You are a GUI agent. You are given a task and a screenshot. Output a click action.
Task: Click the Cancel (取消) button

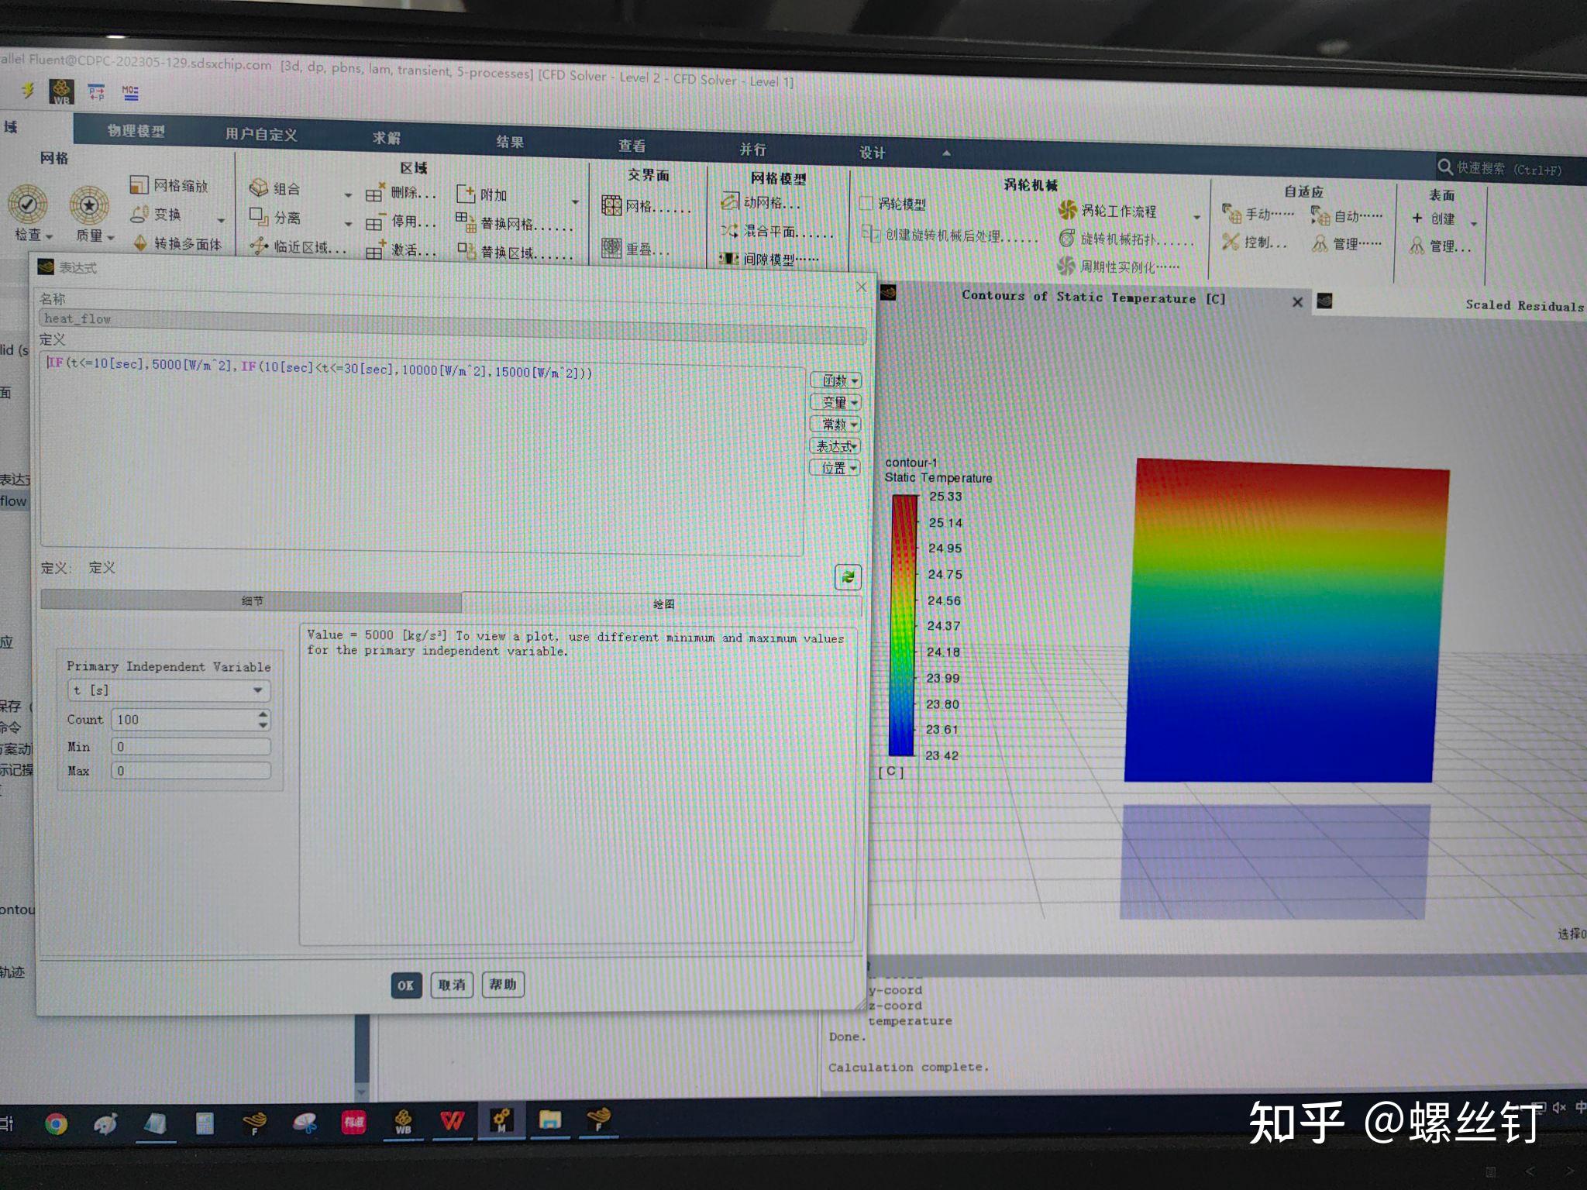click(x=452, y=985)
